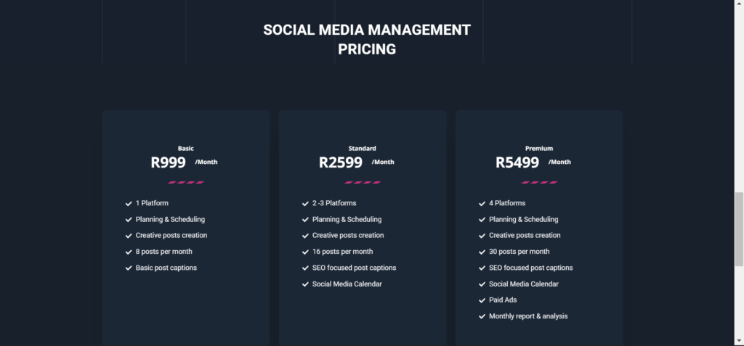Click checkmark icon next to 4 Platforms
Screen dimensions: 744x346
click(x=482, y=203)
